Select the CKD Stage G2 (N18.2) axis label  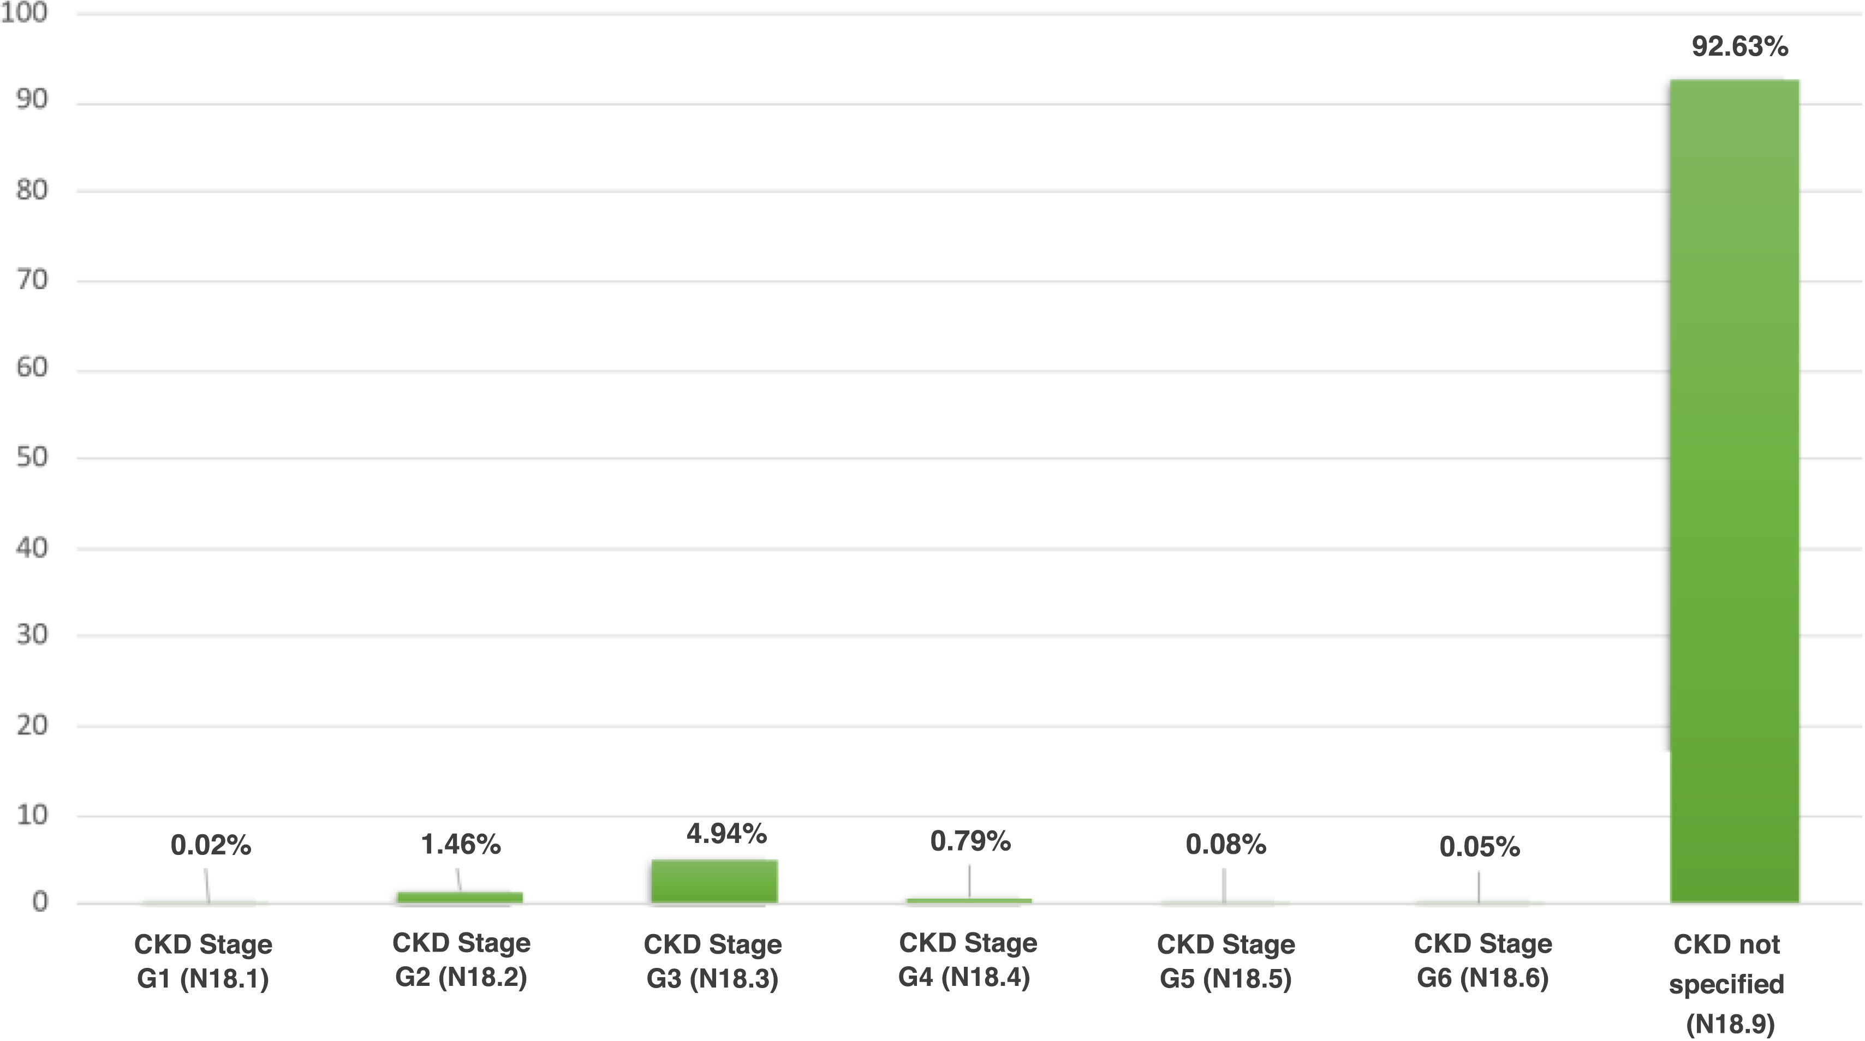[x=461, y=960]
